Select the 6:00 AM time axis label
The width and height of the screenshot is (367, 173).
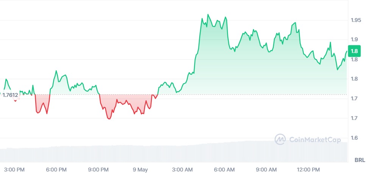point(224,170)
